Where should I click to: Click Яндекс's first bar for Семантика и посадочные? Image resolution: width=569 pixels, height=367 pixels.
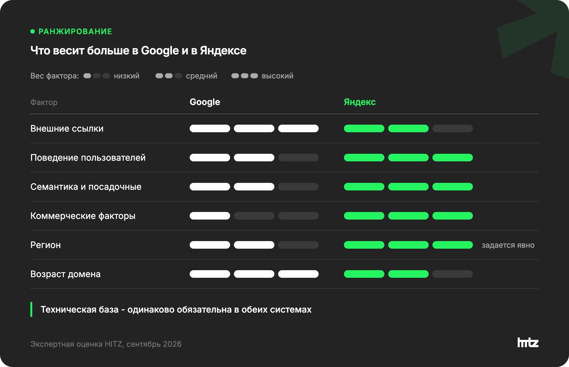364,187
